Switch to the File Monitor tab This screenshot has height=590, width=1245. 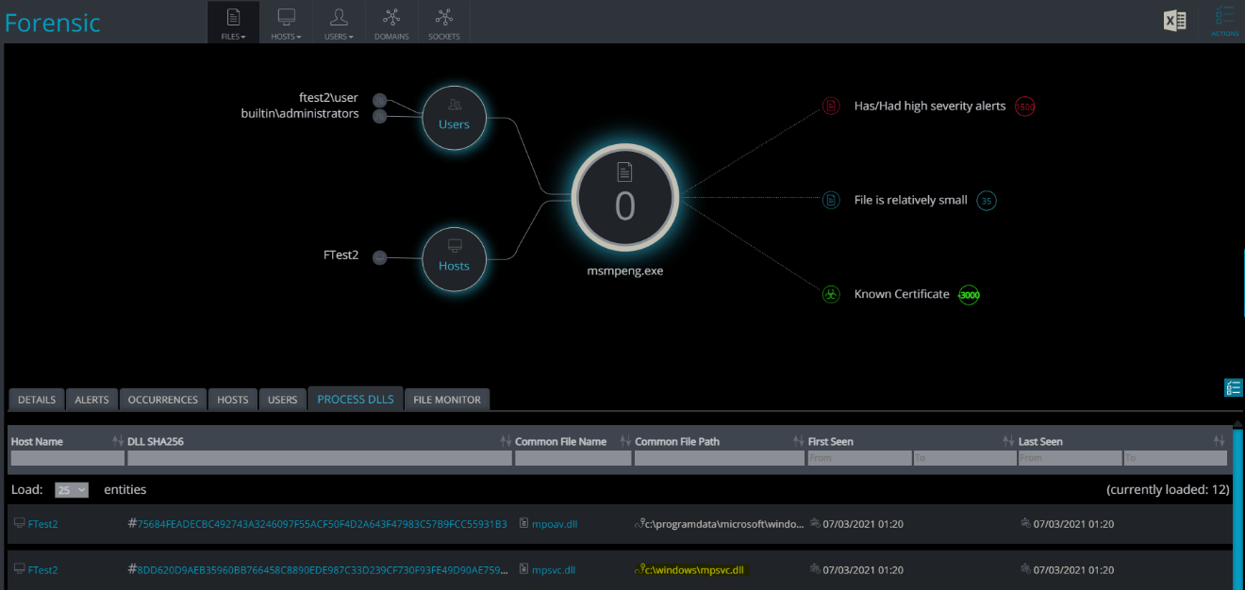(x=447, y=400)
